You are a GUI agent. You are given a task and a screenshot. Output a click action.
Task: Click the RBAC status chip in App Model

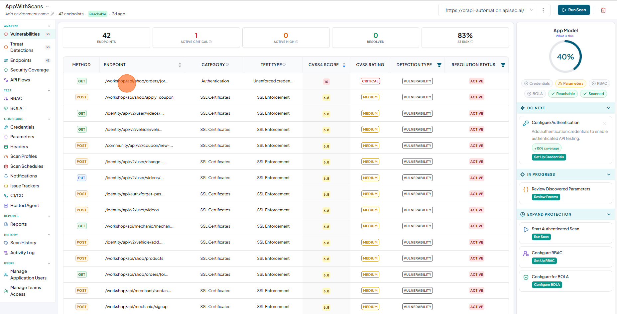(599, 83)
